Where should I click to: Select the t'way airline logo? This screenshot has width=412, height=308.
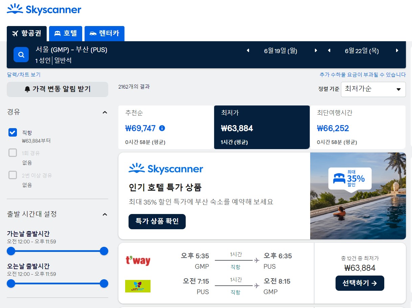(x=138, y=261)
